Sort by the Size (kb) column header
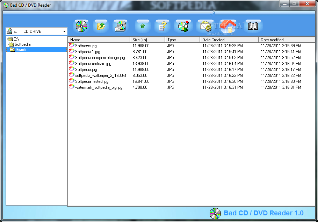The width and height of the screenshot is (318, 222). [147, 40]
